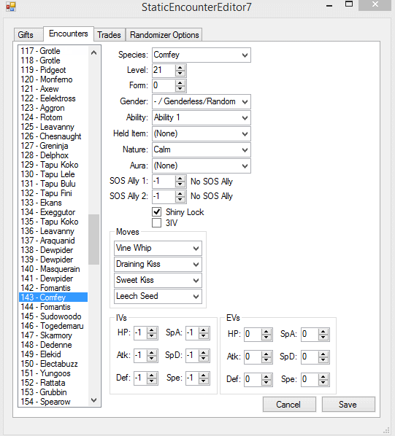Increment SOS Ally 1 spinner up arrow
The height and width of the screenshot is (436, 395).
(x=180, y=179)
